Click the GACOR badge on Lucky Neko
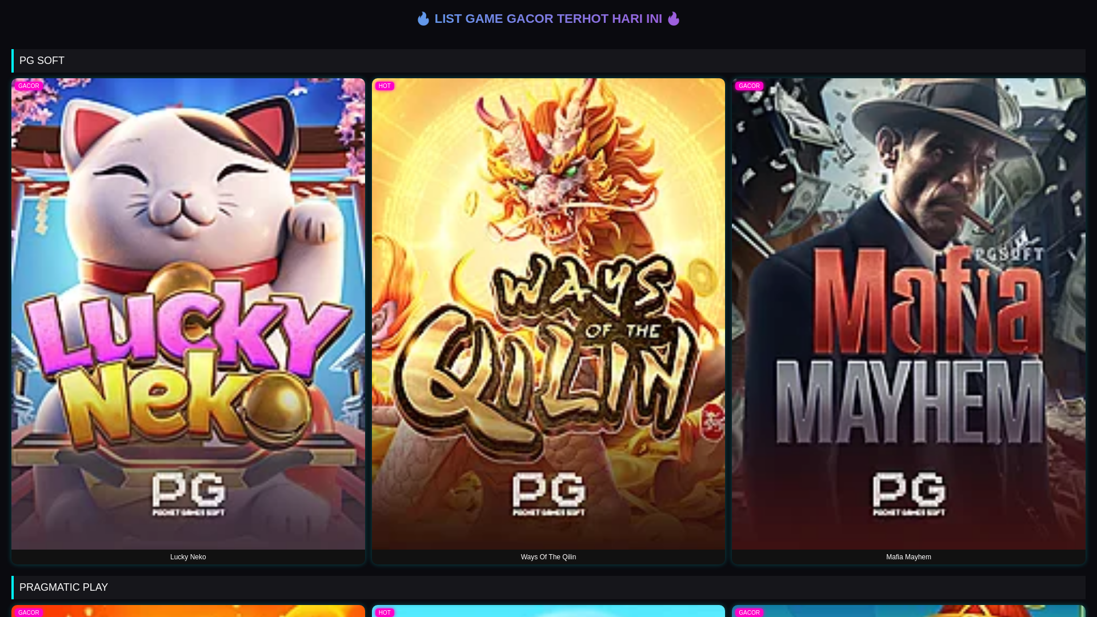The image size is (1097, 617). 29,86
